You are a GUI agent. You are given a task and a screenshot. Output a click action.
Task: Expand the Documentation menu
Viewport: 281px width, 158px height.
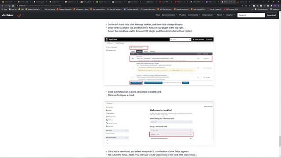(x=169, y=15)
